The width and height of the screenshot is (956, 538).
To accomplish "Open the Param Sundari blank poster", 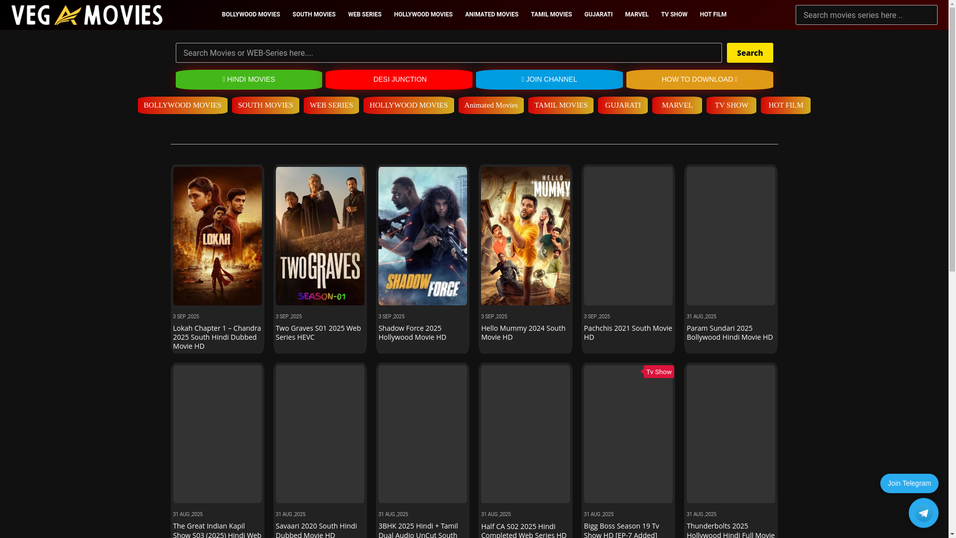I will click(x=730, y=236).
